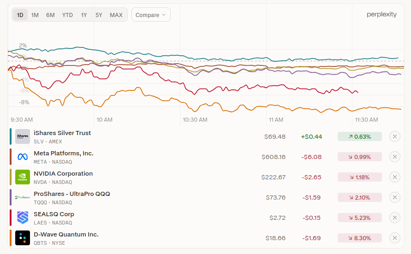
Task: Click the 9:30 AM axis label
Action: point(22,120)
